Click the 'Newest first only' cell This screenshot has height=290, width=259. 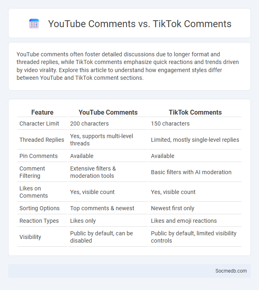pos(172,208)
